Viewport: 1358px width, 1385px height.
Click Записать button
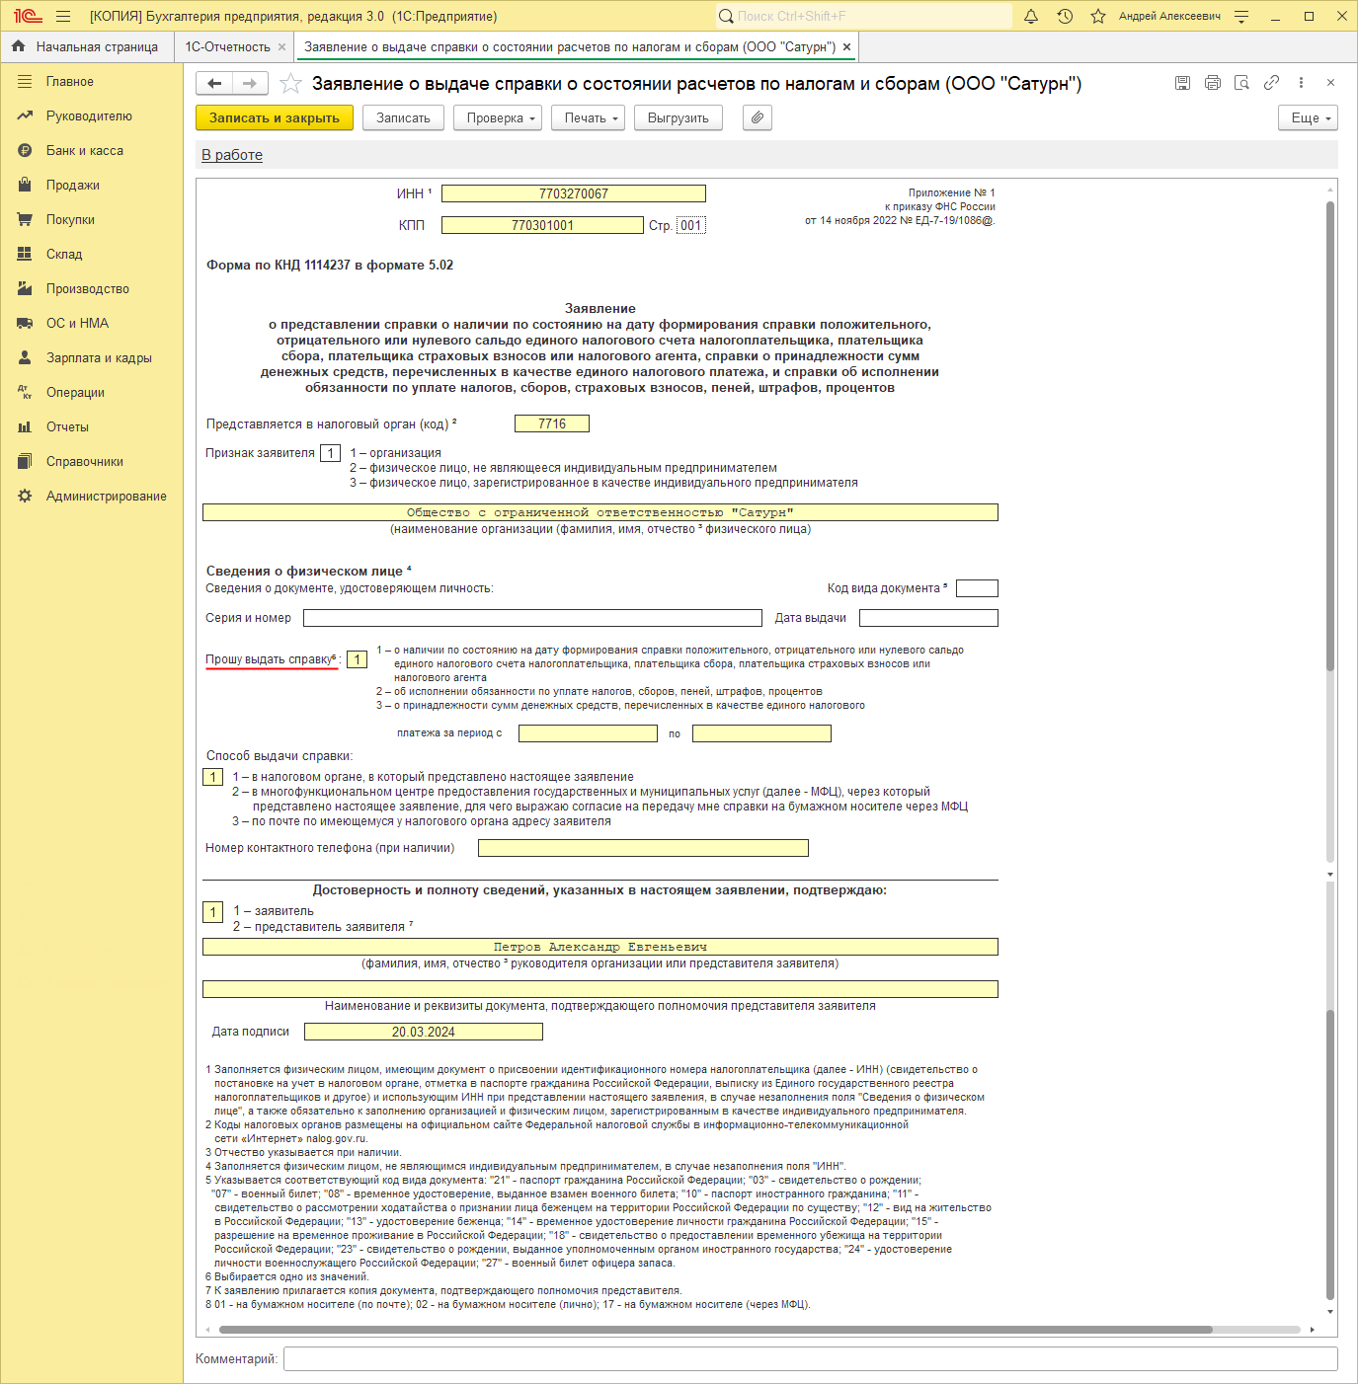pos(403,117)
